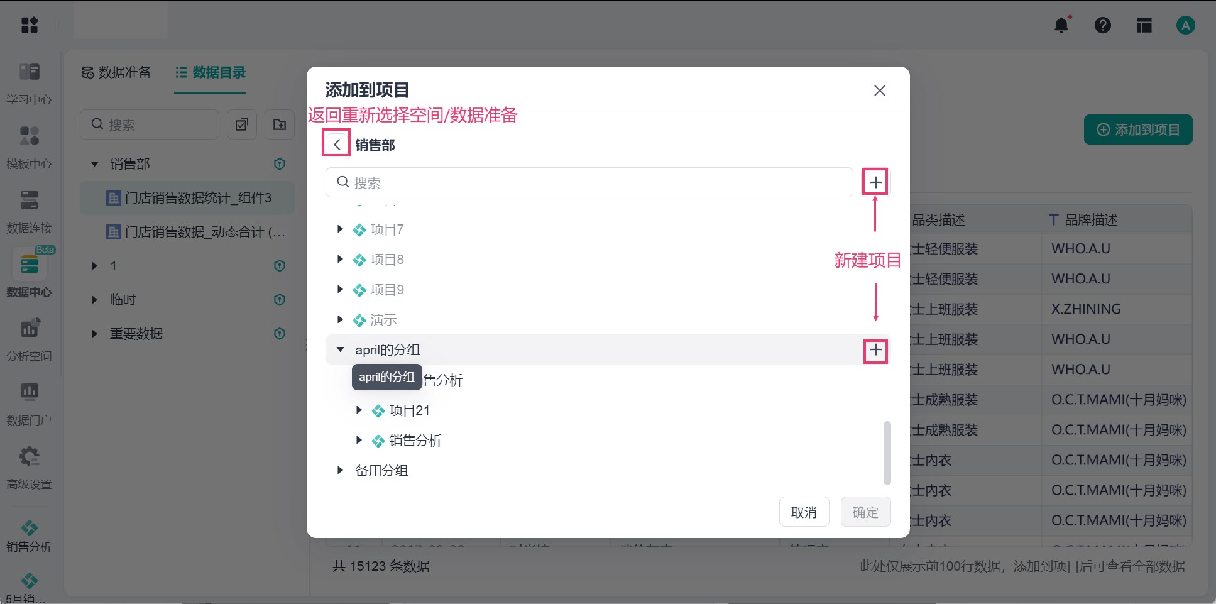The image size is (1216, 604).
Task: Open the help question mark icon
Action: coord(1103,25)
